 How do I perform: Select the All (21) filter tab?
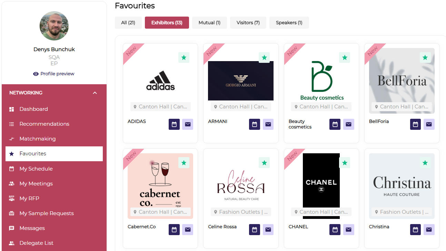coord(128,23)
